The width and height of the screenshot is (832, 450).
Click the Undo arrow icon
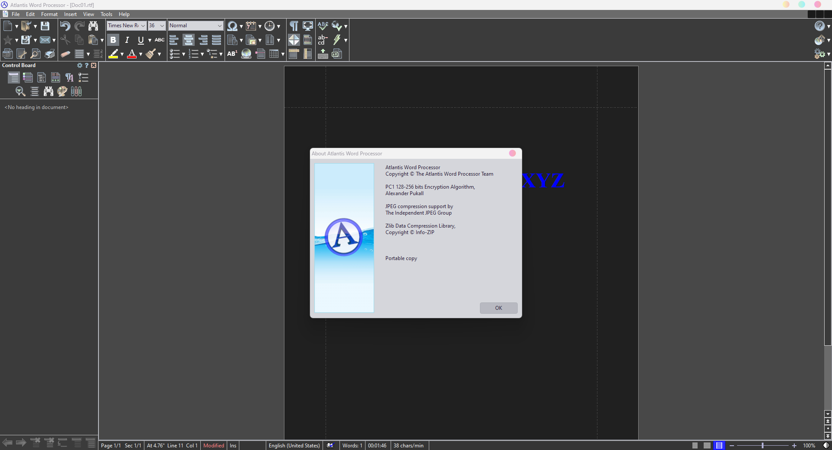tap(65, 26)
